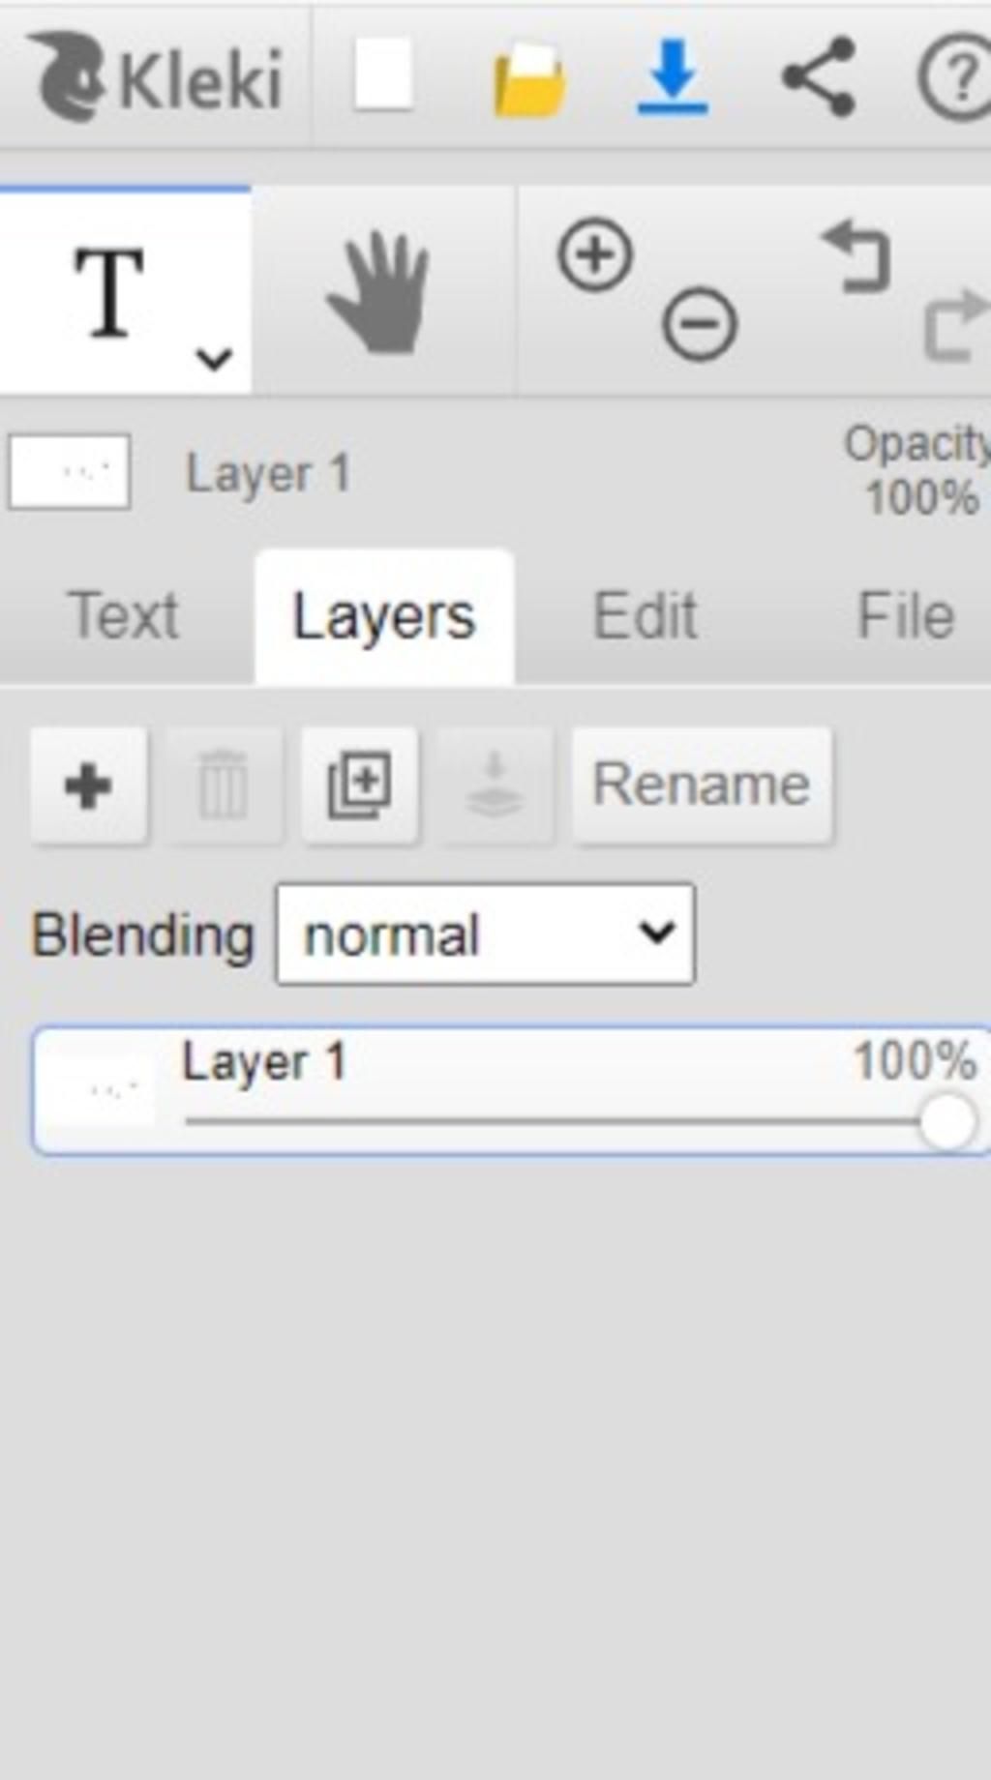Click the Rename layer button
The width and height of the screenshot is (991, 1780).
point(702,786)
